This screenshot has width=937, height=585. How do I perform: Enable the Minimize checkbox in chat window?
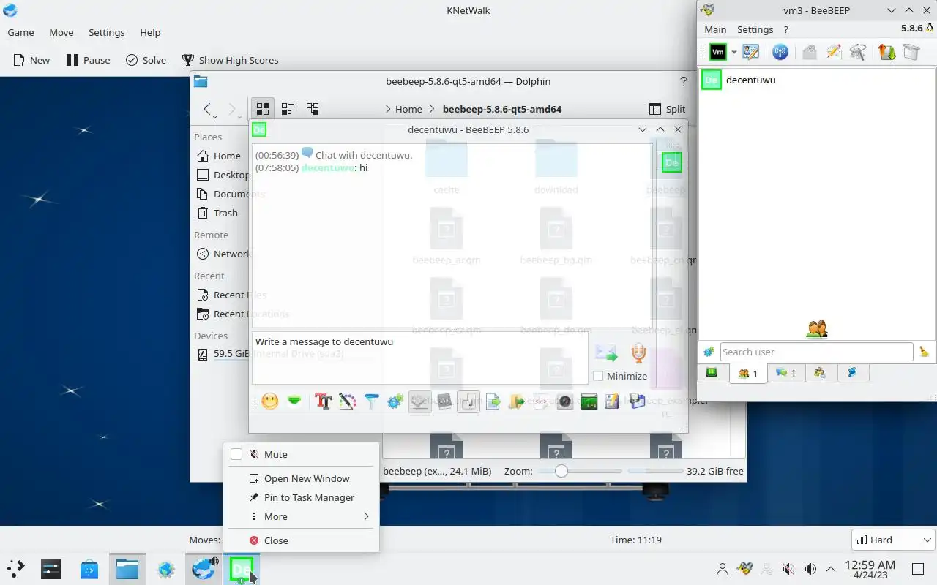[598, 376]
